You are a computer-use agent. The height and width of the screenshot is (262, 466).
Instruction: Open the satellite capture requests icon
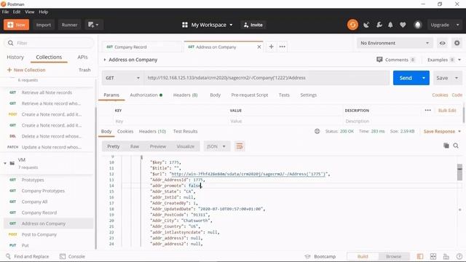coord(366,25)
